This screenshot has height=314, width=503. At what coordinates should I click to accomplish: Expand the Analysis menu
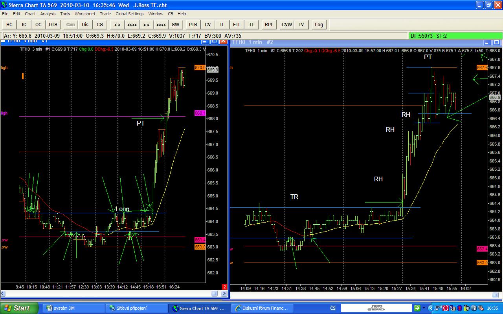[x=48, y=14]
